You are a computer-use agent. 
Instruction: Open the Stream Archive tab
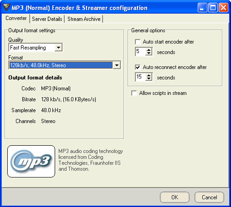pos(84,19)
